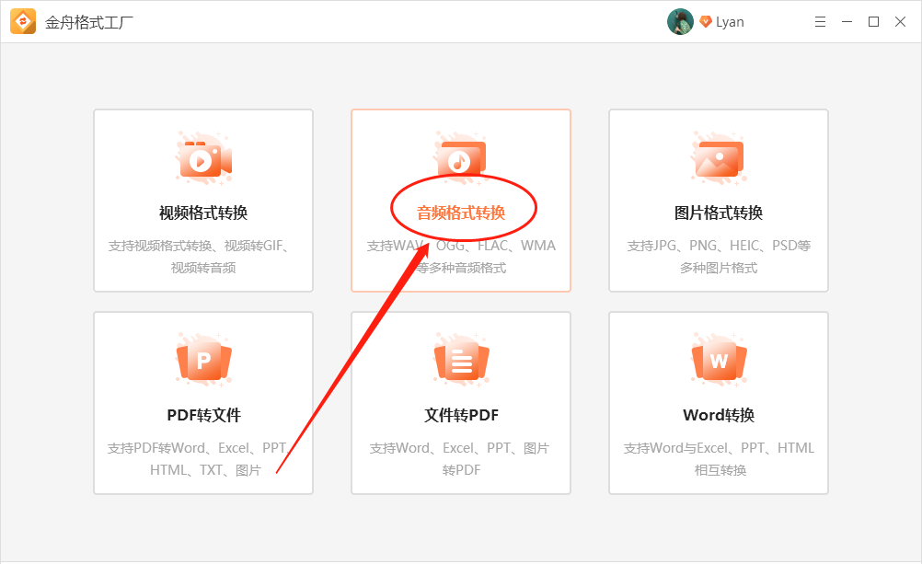Open the file to PDF document icon
The height and width of the screenshot is (564, 922).
pyautogui.click(x=461, y=361)
